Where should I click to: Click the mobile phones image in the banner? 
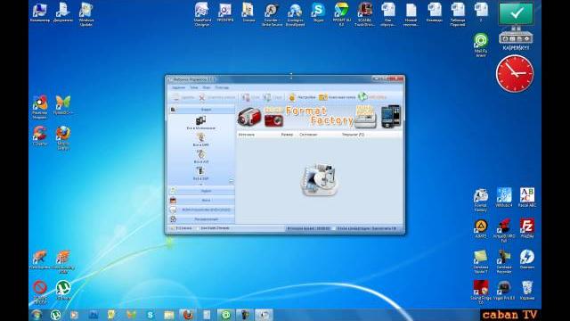coord(391,116)
